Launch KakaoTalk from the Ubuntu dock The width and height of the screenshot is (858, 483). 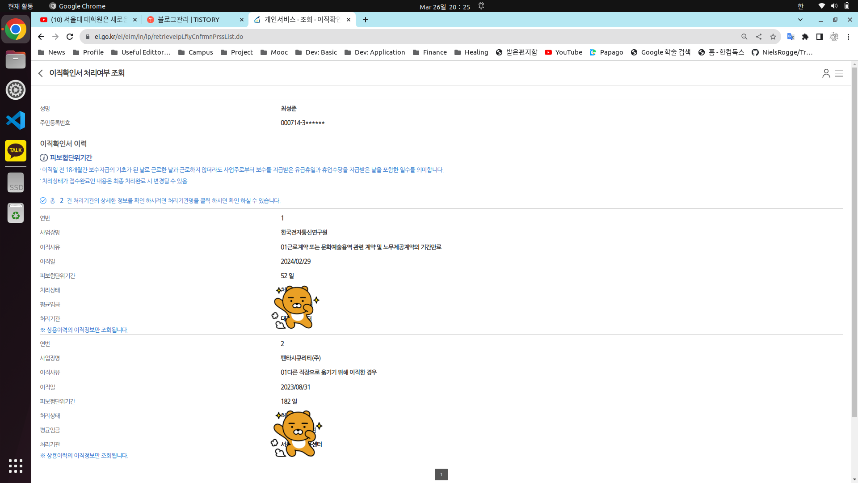click(16, 151)
